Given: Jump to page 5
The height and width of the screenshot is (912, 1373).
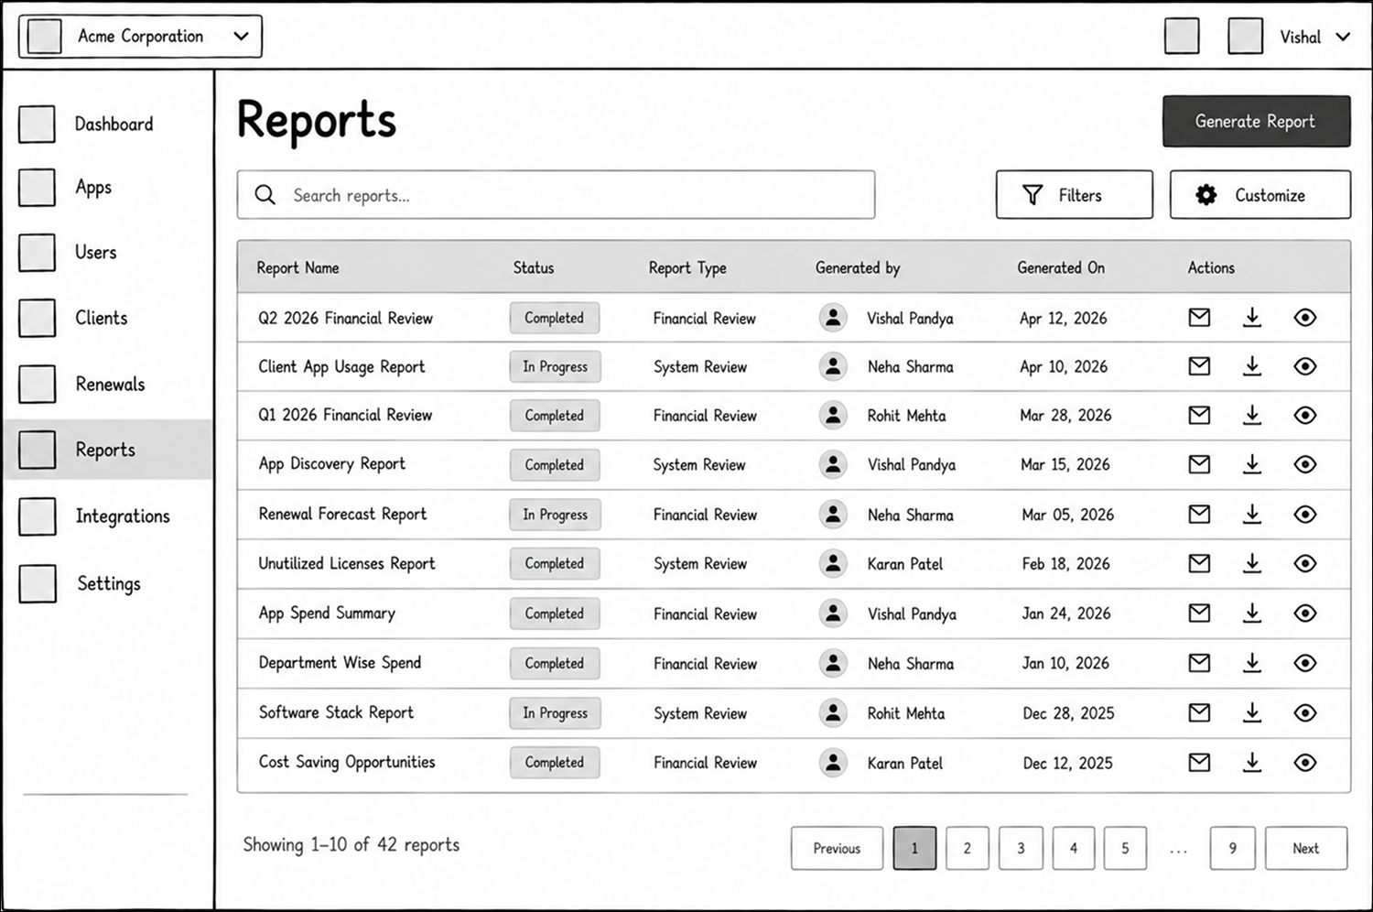Looking at the screenshot, I should pos(1125,848).
